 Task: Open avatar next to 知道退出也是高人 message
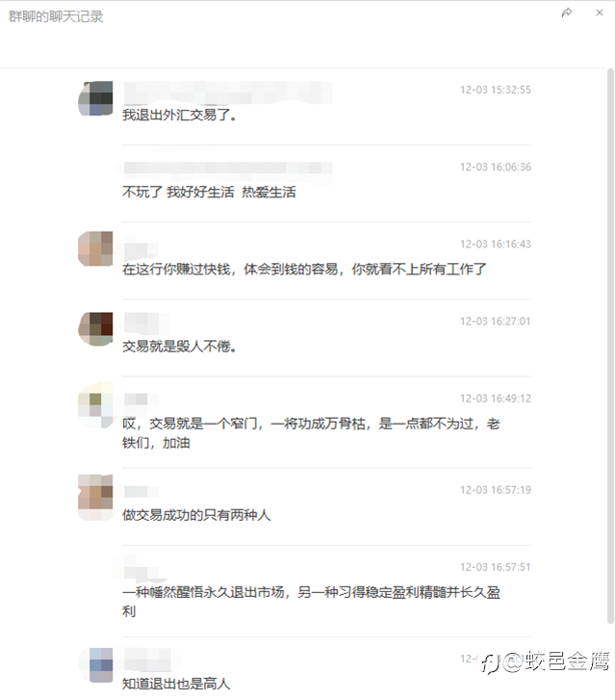(95, 665)
